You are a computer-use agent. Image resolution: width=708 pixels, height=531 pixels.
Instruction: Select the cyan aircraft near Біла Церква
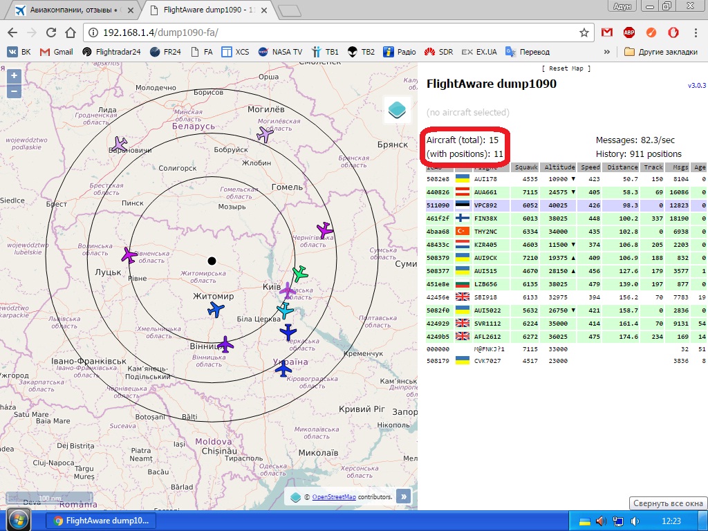(284, 310)
